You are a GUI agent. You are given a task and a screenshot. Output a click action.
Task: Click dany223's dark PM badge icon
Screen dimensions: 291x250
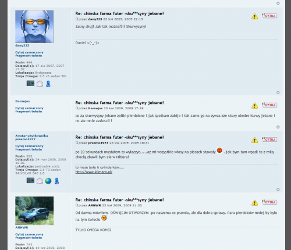(x=30, y=83)
